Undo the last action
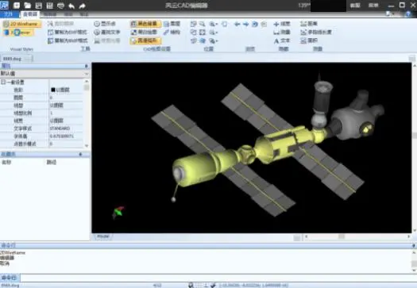Image resolution: width=417 pixels, height=288 pixels. pyautogui.click(x=71, y=6)
